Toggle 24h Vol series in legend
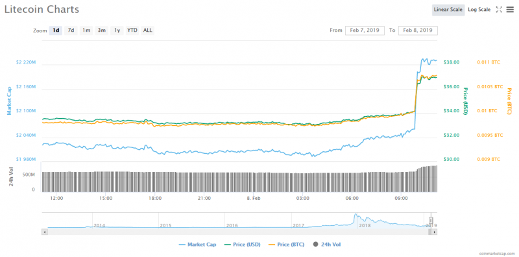 pos(327,245)
